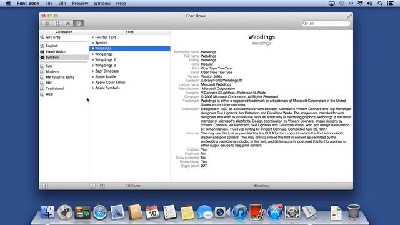Select the Apple Color Emoji font name
Image resolution: width=400 pixels, height=225 pixels.
pos(110,82)
